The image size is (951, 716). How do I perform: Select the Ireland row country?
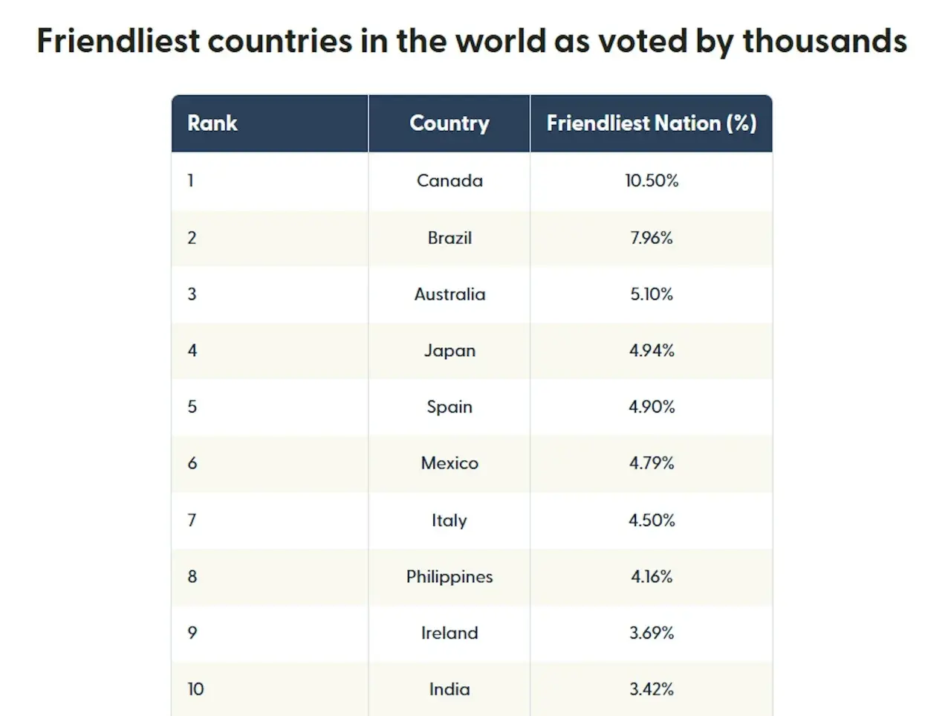(x=449, y=633)
